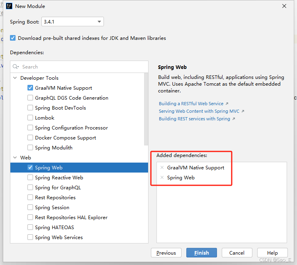Check Rest Repositories checkbox
Viewport: 297px width, 265px height.
click(x=30, y=197)
